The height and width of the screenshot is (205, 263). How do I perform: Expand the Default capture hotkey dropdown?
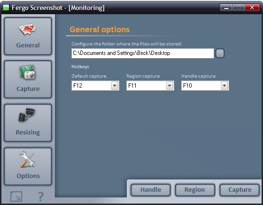coord(115,86)
